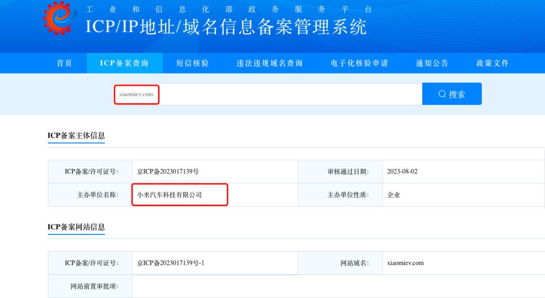Select the site license 京ICP备2023017139号-1

171,263
